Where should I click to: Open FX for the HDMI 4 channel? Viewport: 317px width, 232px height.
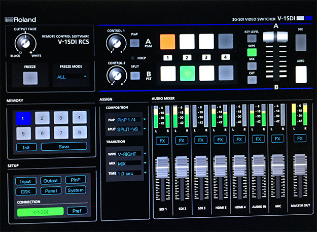point(239,139)
